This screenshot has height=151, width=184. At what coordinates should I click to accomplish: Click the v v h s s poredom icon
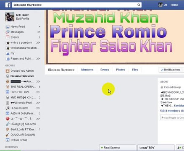pos(8,43)
